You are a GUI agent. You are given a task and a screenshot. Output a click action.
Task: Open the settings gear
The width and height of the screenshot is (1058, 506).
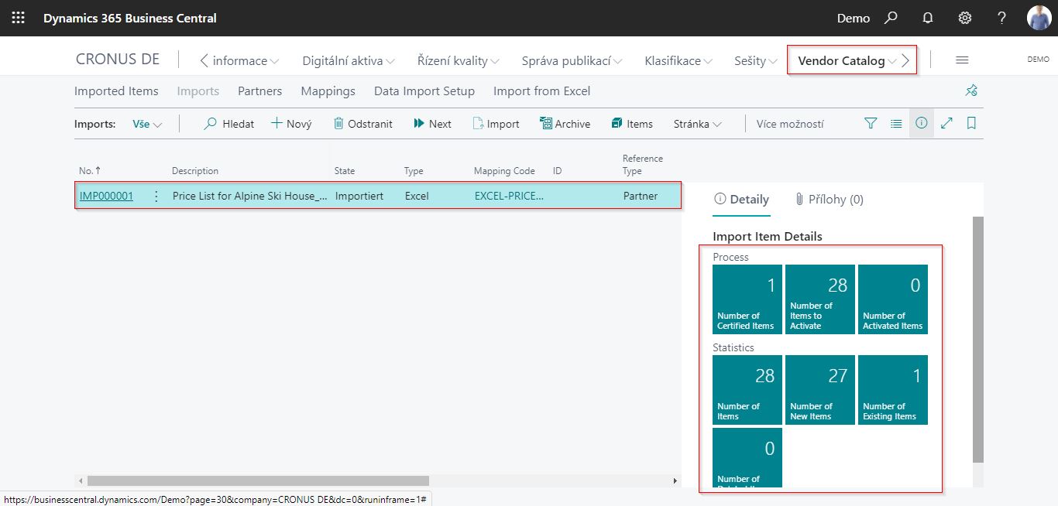click(965, 18)
